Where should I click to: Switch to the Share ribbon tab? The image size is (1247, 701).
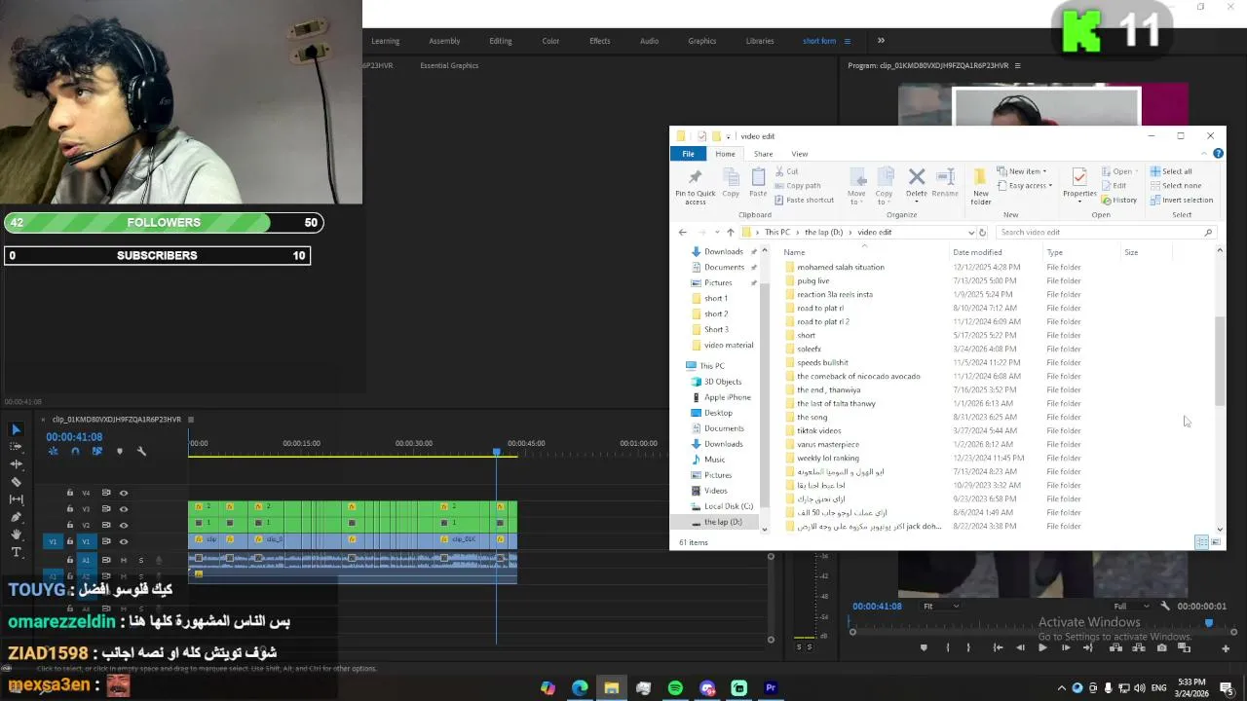(x=763, y=154)
